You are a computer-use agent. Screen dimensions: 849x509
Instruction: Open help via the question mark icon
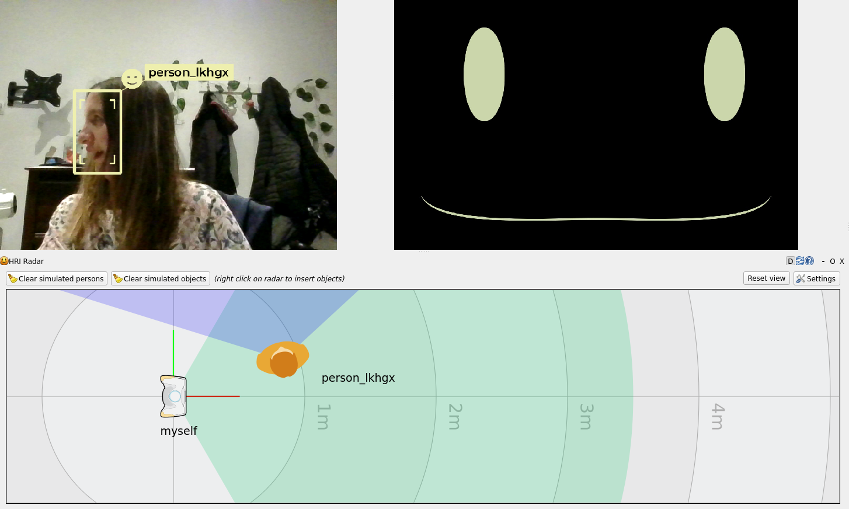(809, 261)
